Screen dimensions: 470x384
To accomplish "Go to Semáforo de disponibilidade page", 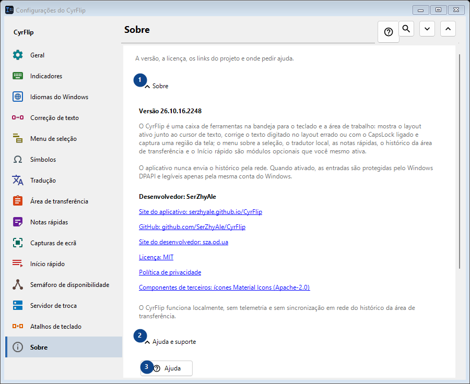I will tap(64, 284).
